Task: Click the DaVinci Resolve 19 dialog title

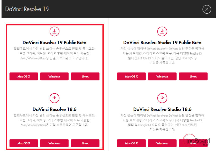Action: click(x=27, y=9)
